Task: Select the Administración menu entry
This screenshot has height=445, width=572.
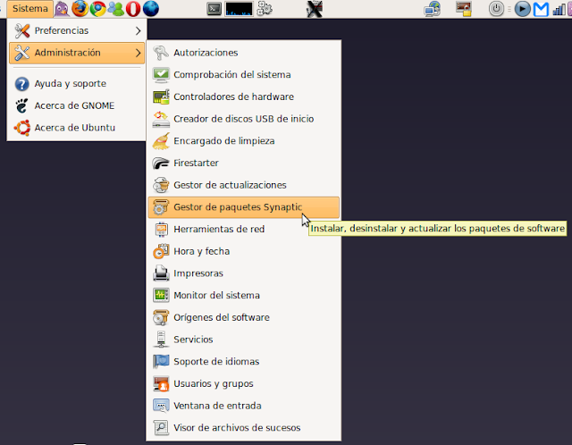Action: point(77,53)
